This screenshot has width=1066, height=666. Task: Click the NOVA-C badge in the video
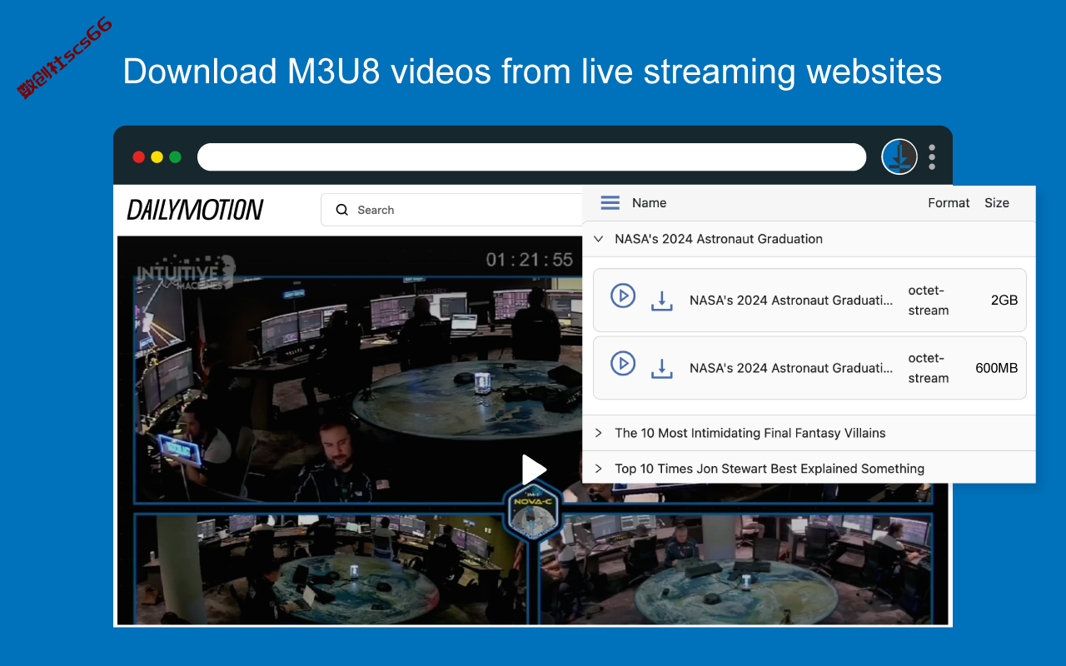pos(533,512)
